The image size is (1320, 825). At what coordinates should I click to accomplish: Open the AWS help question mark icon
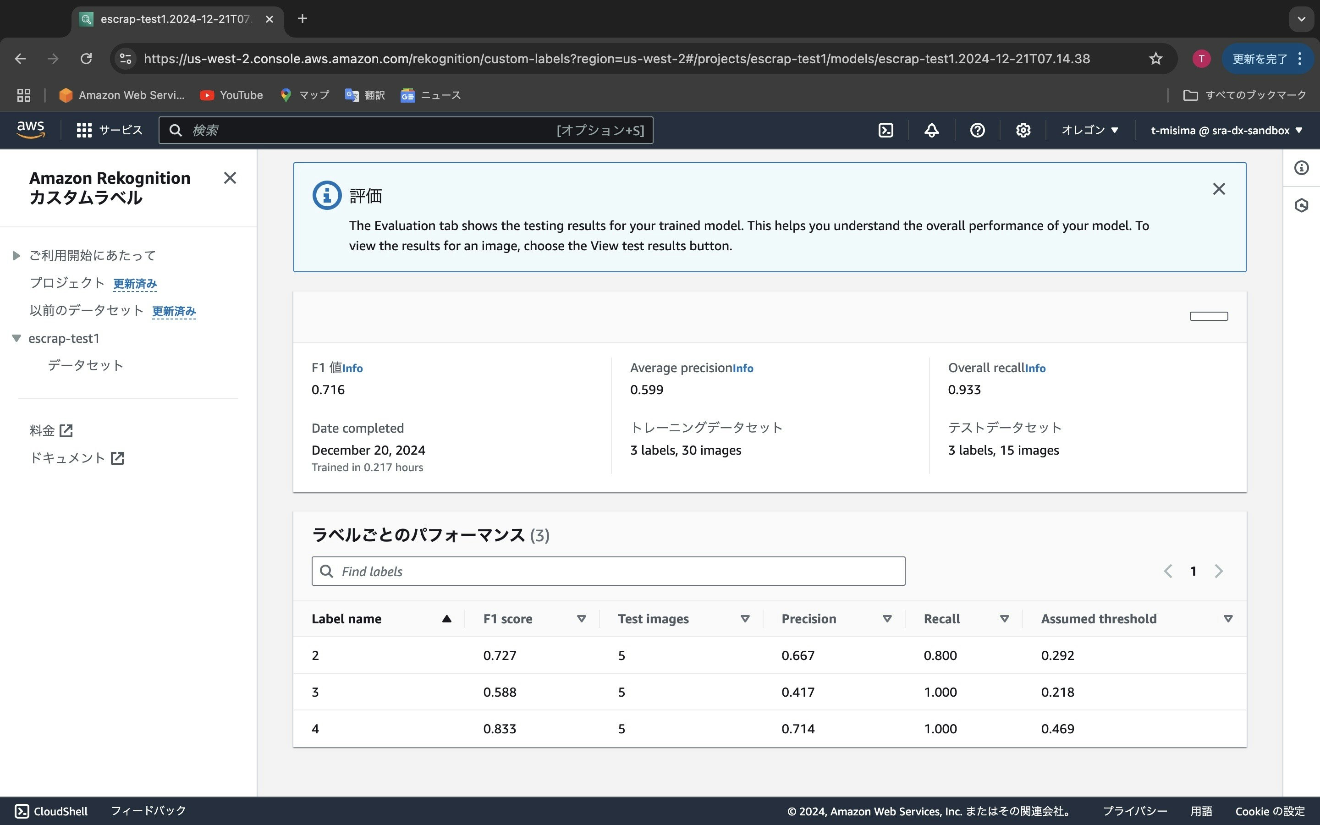click(x=977, y=131)
